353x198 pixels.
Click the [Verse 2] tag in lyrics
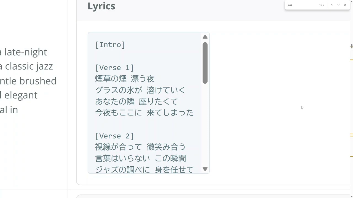(x=114, y=136)
